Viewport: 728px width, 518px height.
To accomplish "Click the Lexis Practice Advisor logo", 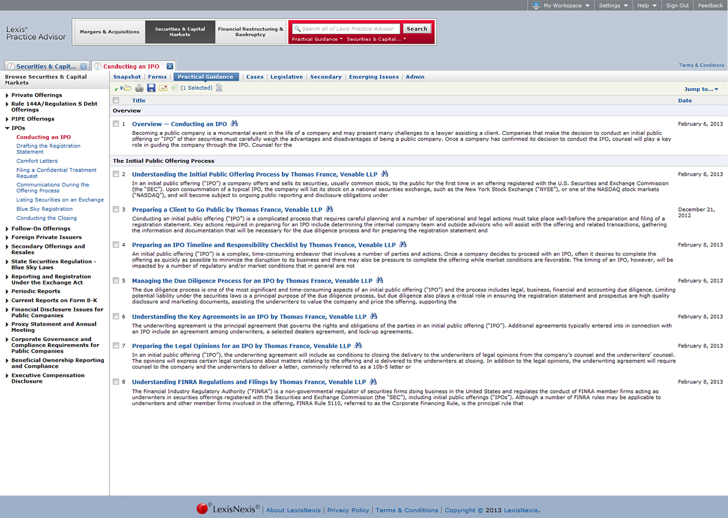I will click(36, 33).
